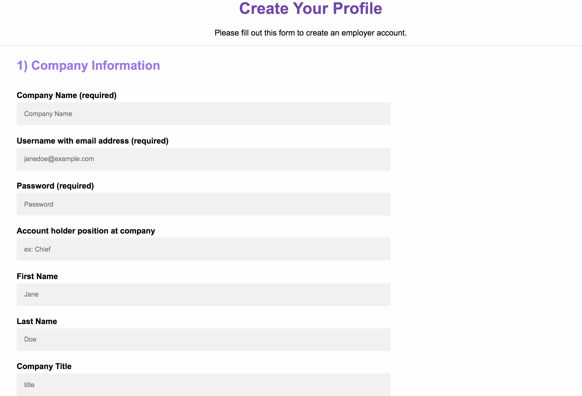This screenshot has height=396, width=582.
Task: Click the 'First Name' label
Action: [37, 276]
